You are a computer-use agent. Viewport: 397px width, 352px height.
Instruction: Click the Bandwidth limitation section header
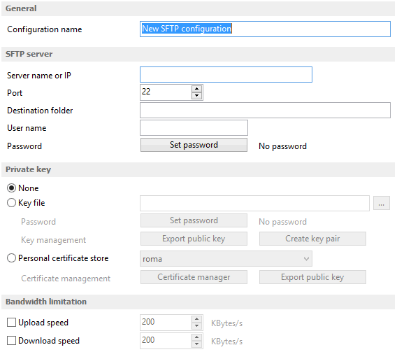[198, 302]
